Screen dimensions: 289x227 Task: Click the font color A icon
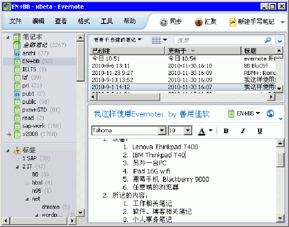point(201,131)
